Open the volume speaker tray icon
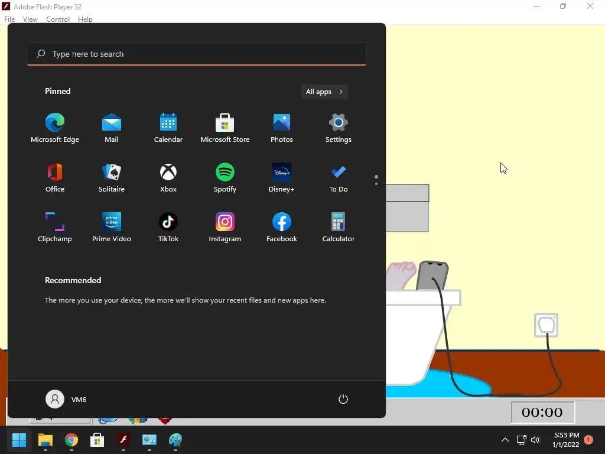 pos(535,440)
